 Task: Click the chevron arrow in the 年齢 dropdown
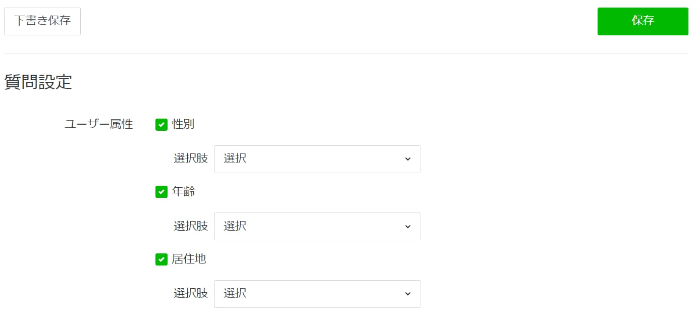(408, 227)
